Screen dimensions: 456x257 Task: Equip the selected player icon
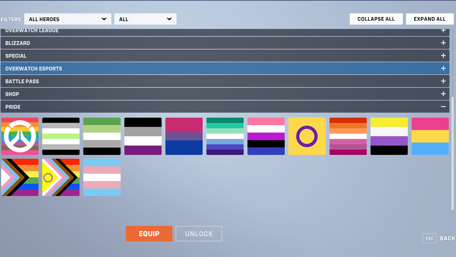point(149,234)
